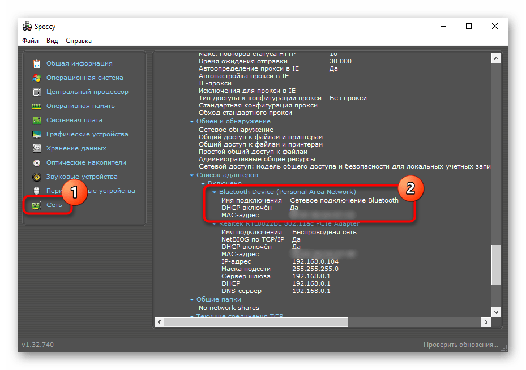Click the No network shares text
Image resolution: width=526 pixels, height=370 pixels.
point(229,308)
